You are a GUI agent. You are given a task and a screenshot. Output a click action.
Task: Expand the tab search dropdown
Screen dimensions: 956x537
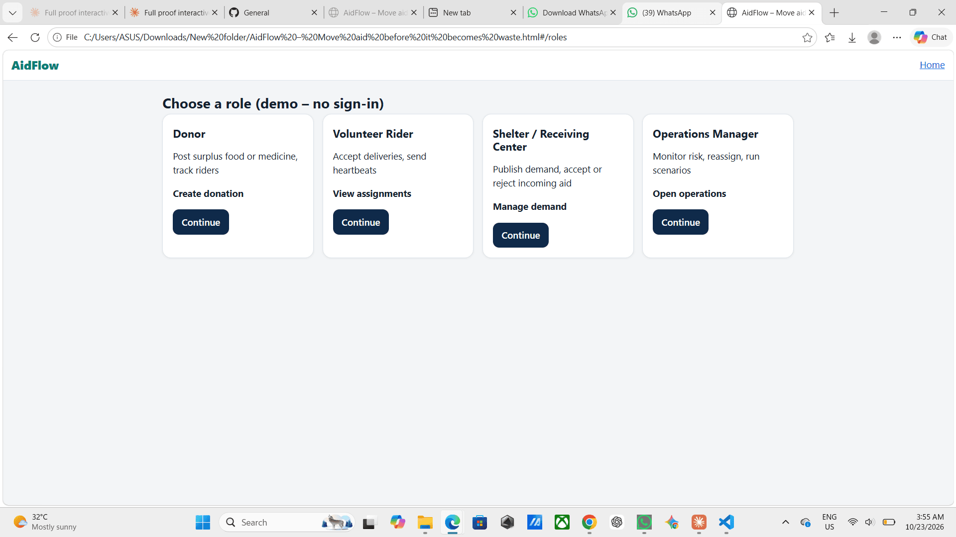[12, 12]
